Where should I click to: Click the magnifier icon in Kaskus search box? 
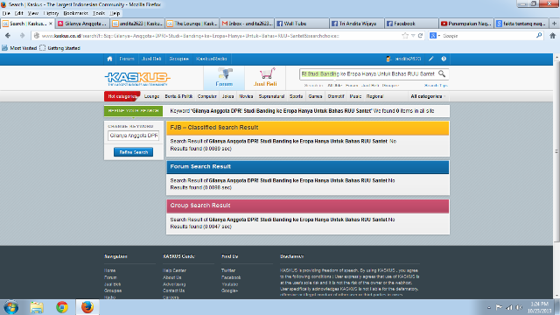tap(442, 73)
